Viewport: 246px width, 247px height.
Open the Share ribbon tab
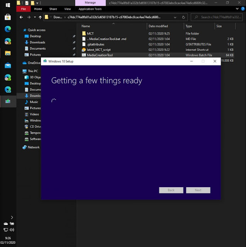53,9
